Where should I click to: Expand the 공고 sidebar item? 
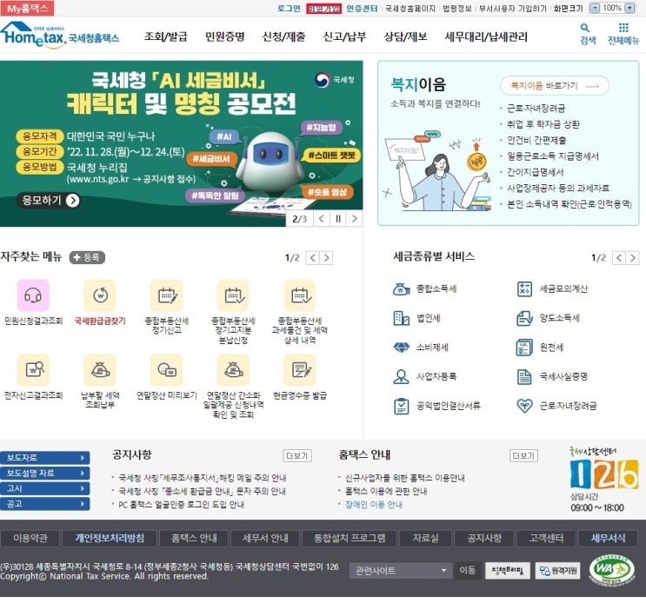click(x=45, y=504)
